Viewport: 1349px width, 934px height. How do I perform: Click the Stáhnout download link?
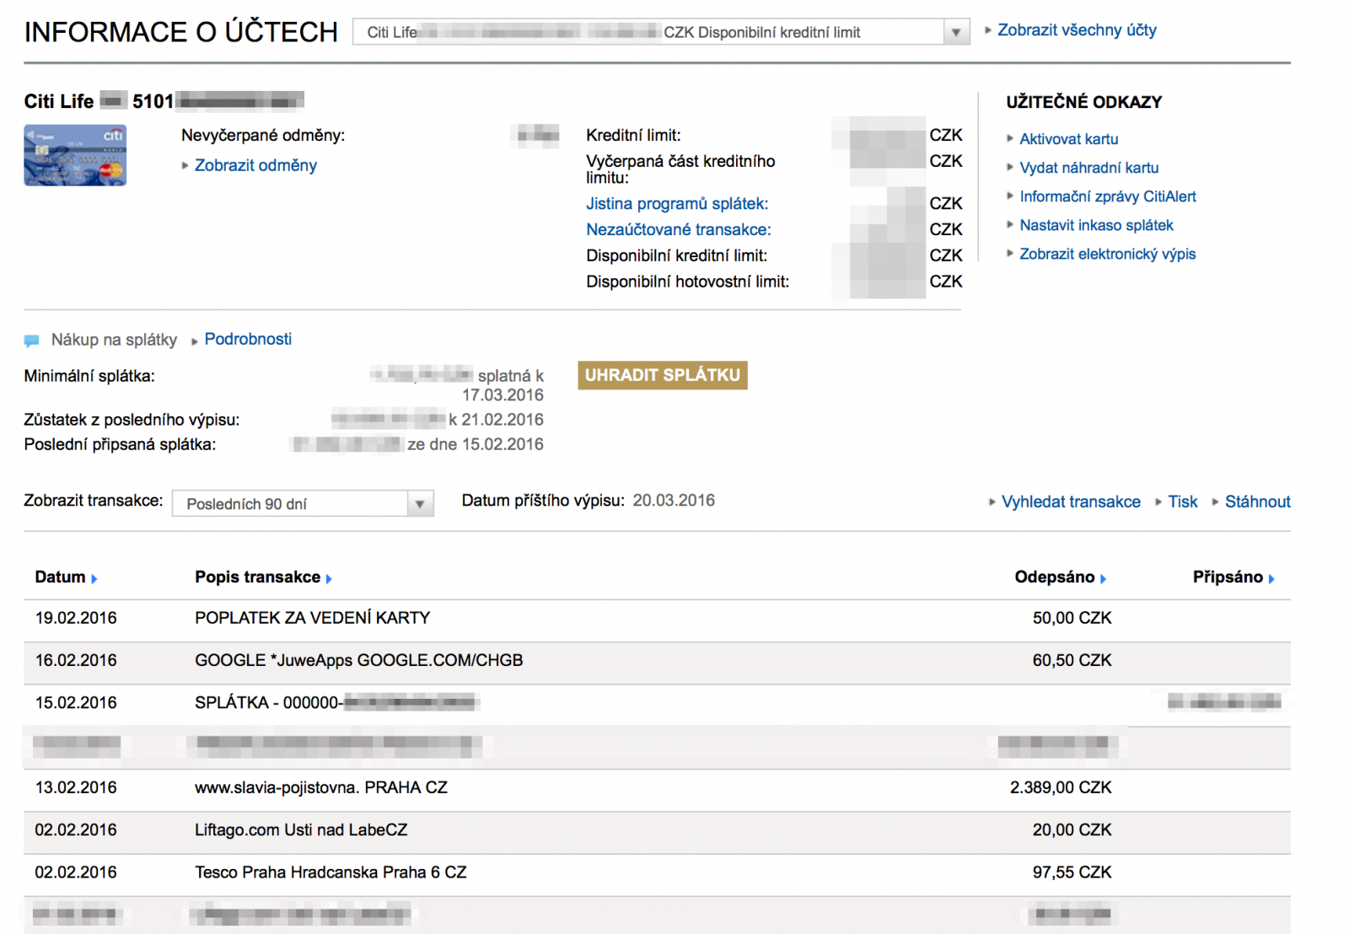[1257, 502]
